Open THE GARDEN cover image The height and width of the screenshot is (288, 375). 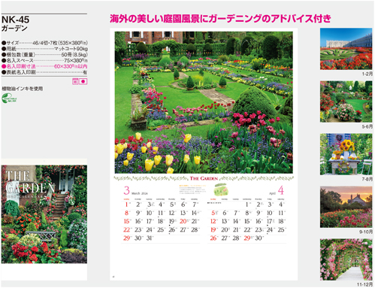pos(44,214)
